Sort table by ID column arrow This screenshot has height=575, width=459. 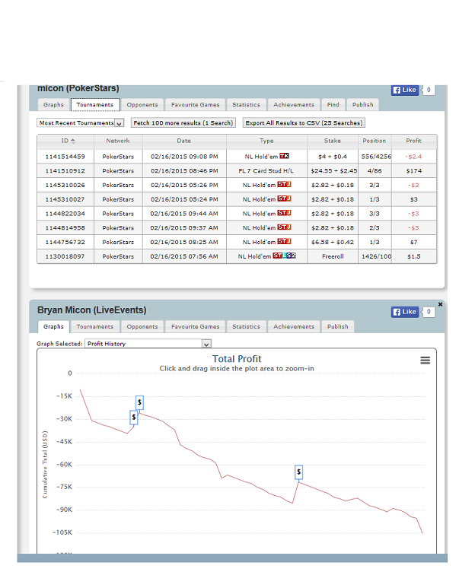click(72, 141)
